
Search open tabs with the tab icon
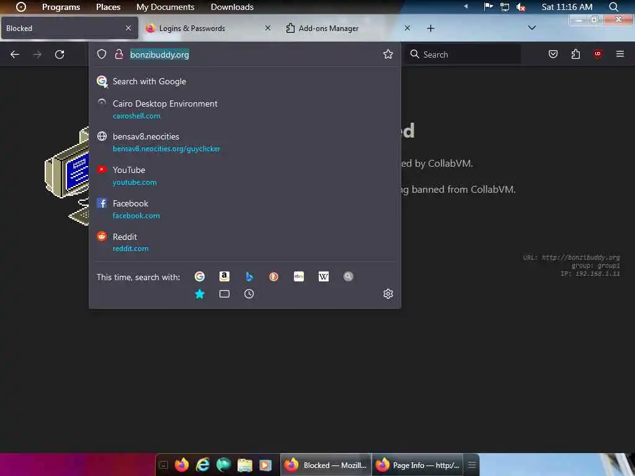pos(224,294)
